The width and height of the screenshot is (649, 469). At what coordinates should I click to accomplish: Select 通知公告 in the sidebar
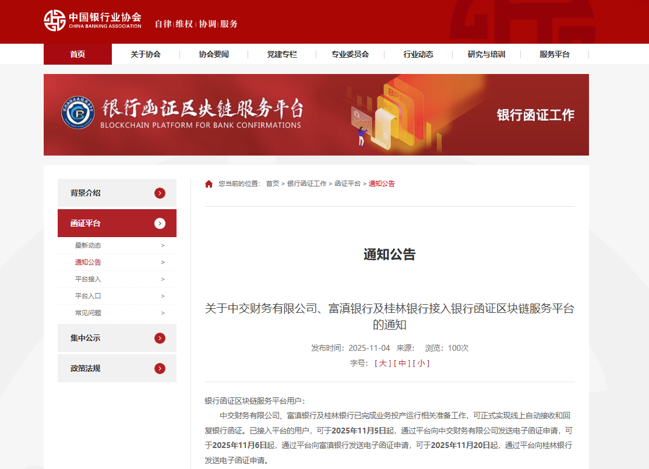coord(89,263)
